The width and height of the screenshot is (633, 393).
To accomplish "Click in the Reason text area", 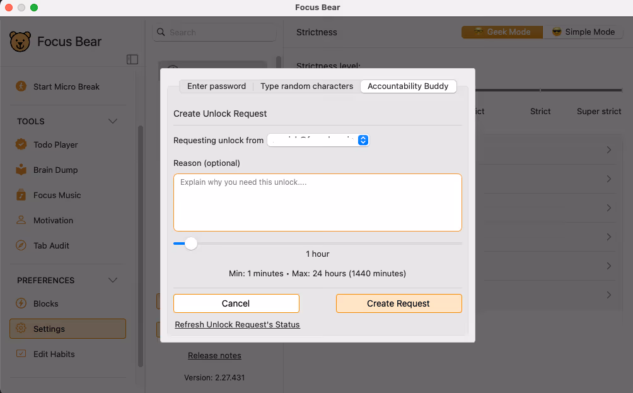I will 318,202.
